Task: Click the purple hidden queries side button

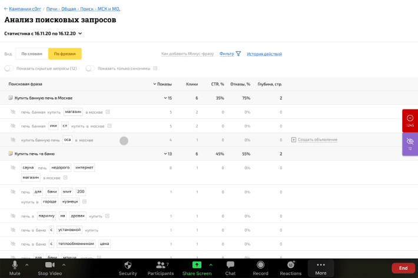Action: [410, 143]
